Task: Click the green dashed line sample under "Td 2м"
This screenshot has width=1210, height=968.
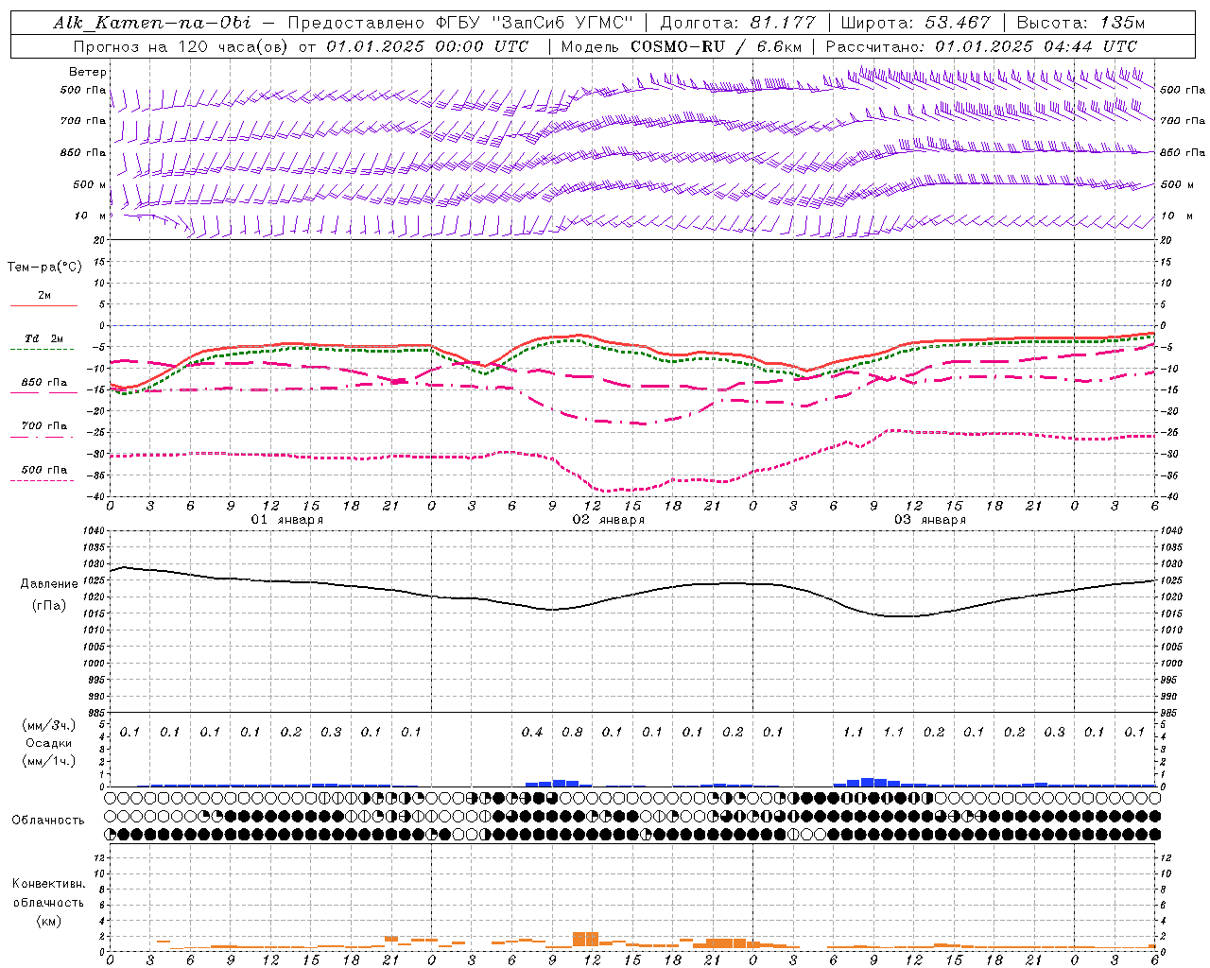Action: click(43, 350)
